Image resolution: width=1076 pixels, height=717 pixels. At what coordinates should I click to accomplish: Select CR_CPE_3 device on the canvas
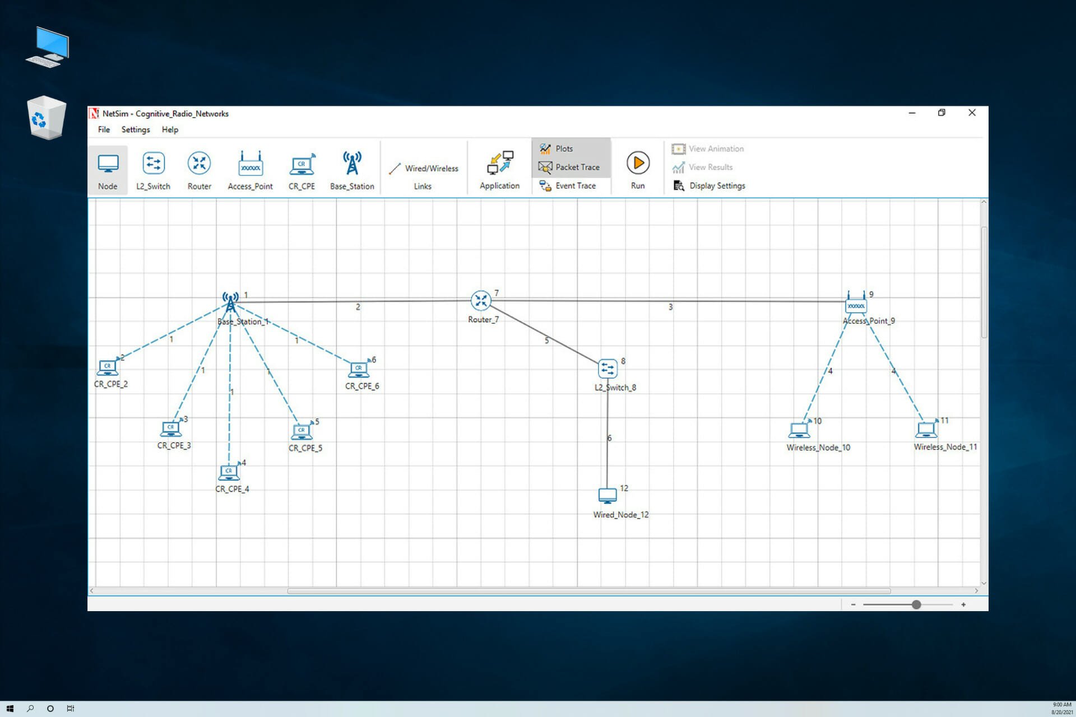171,429
